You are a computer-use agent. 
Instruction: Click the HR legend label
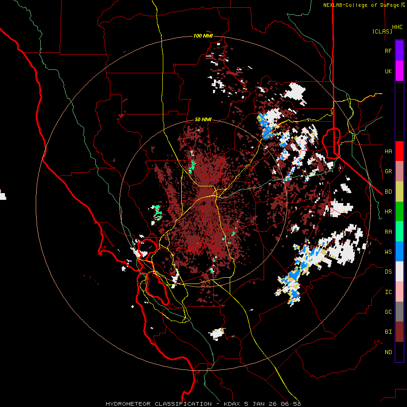point(388,212)
